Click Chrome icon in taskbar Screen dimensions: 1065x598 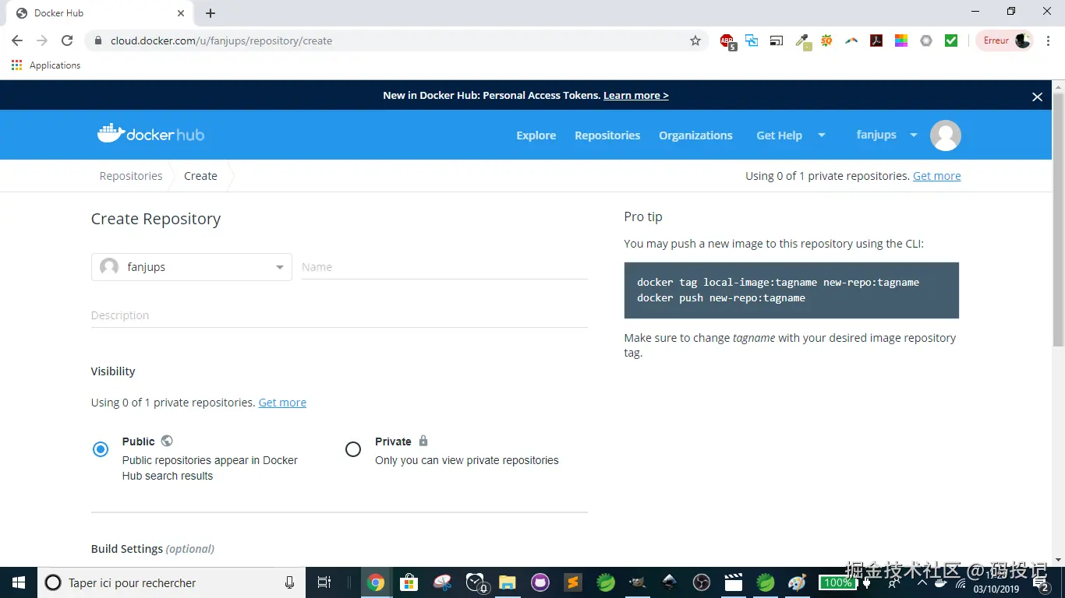pyautogui.click(x=376, y=582)
